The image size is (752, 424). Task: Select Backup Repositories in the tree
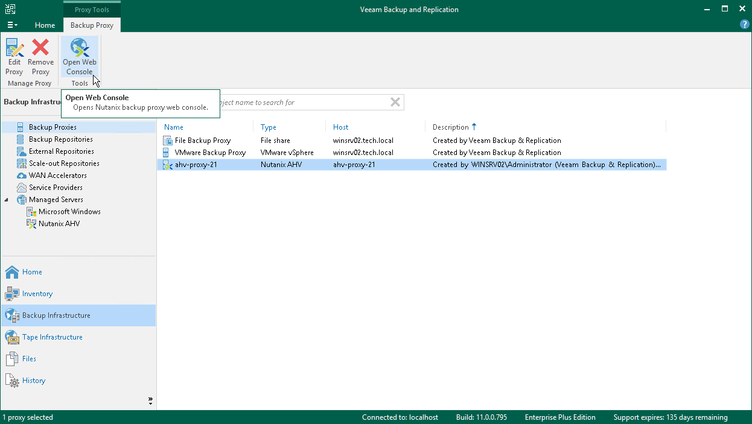coord(61,139)
